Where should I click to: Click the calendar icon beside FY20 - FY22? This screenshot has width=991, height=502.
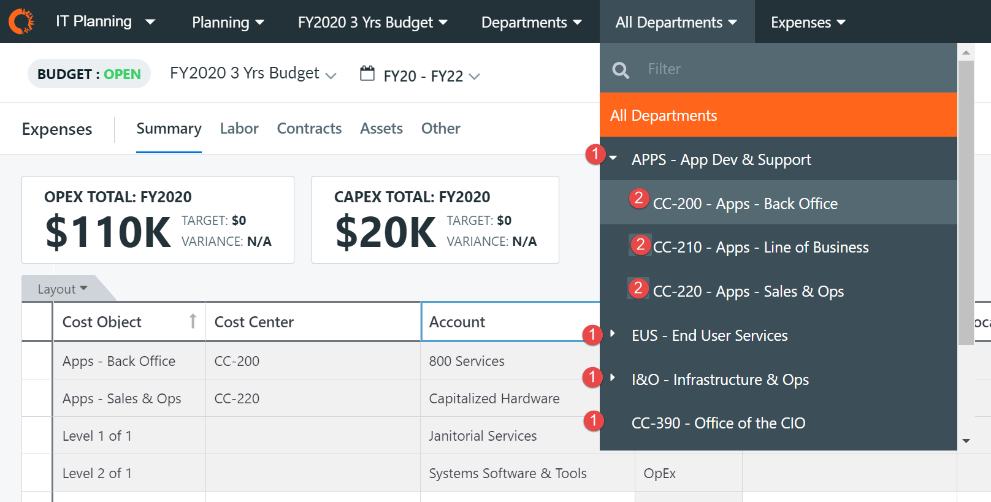click(367, 74)
